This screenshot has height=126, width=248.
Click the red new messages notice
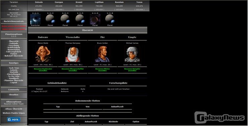tap(14, 26)
